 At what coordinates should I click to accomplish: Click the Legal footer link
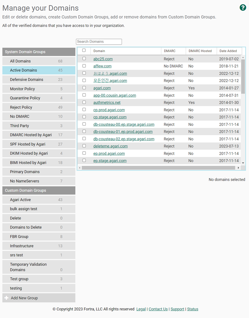141,309
